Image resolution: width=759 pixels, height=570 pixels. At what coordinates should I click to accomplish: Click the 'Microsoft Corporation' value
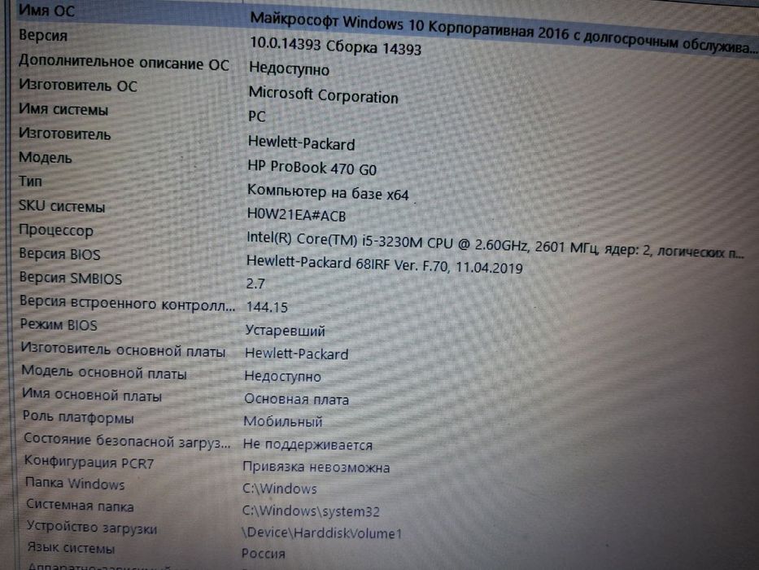pos(323,95)
